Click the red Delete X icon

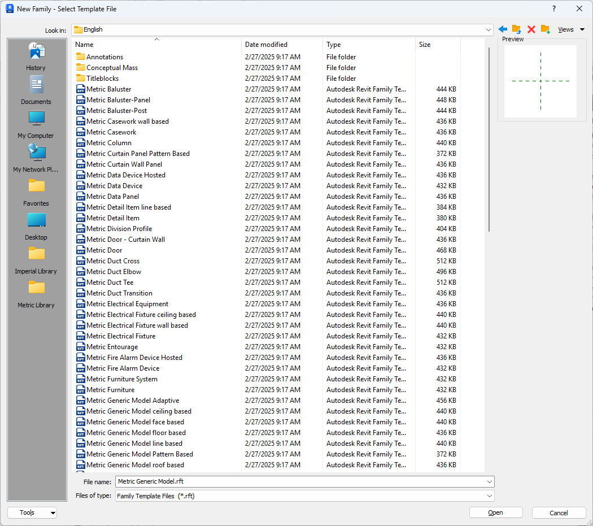[531, 29]
